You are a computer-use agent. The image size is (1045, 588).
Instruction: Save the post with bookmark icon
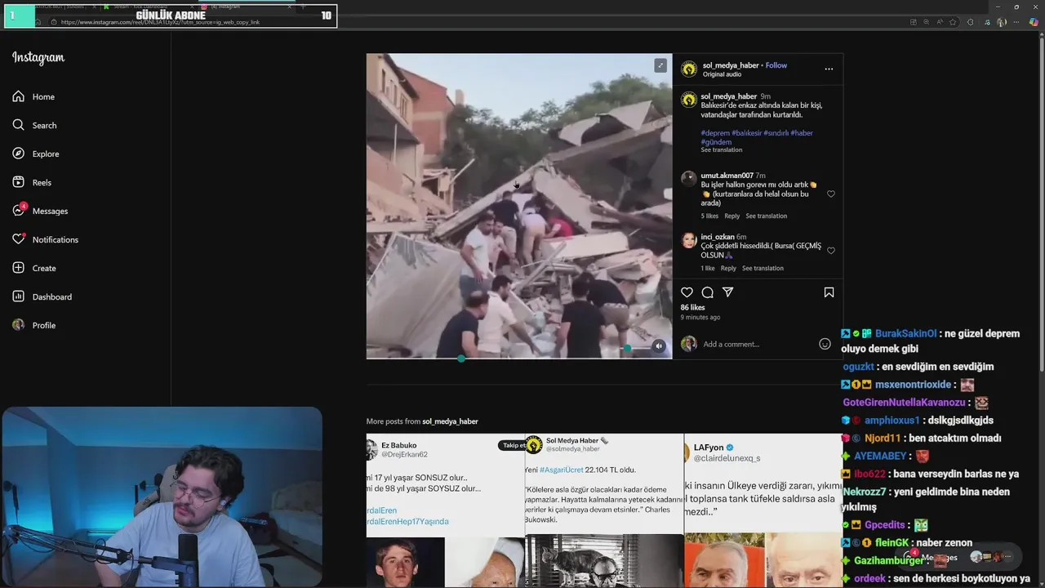coord(829,292)
